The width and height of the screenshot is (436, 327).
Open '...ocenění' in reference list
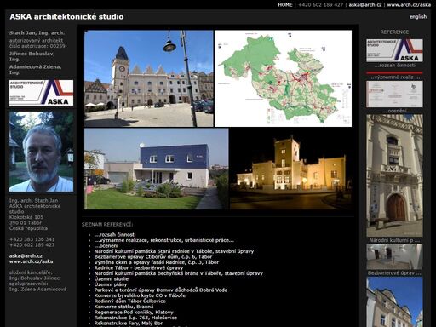106,246
